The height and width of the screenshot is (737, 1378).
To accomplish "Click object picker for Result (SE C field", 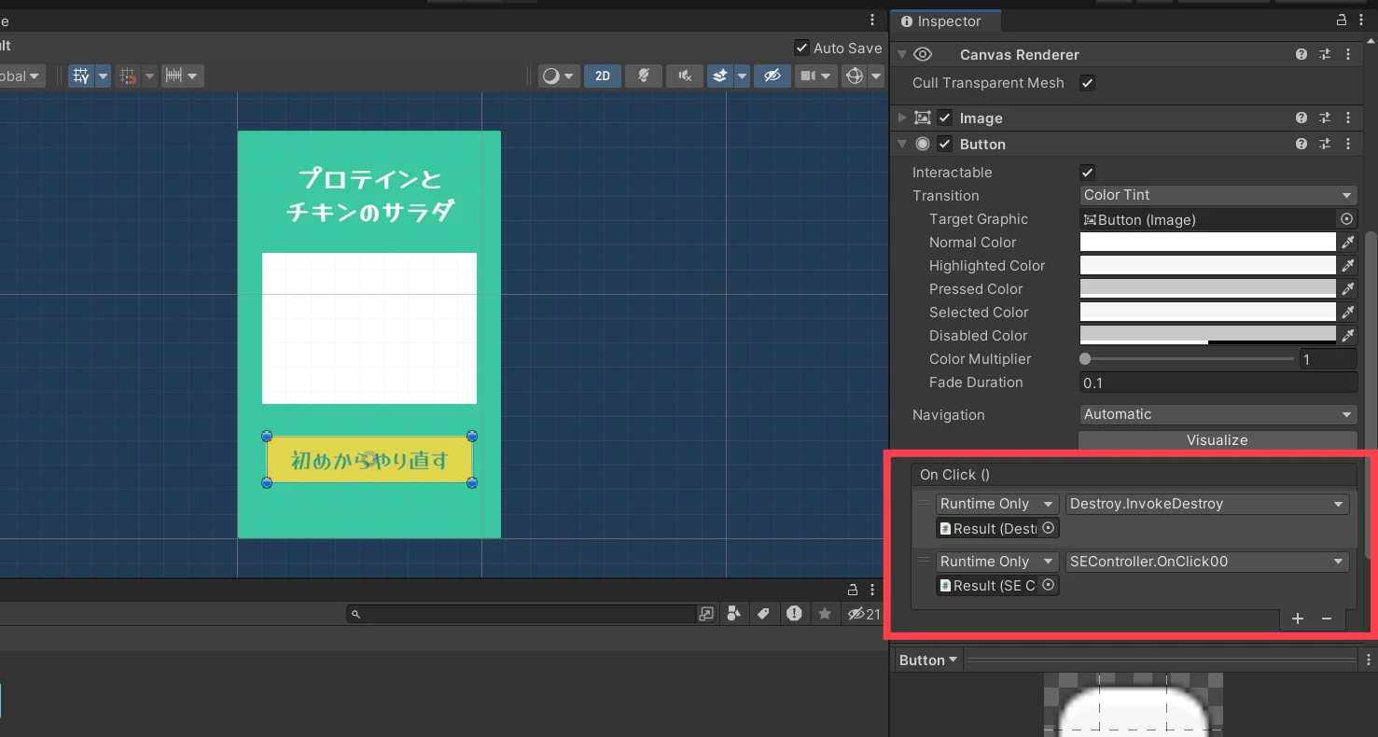I will click(1049, 586).
